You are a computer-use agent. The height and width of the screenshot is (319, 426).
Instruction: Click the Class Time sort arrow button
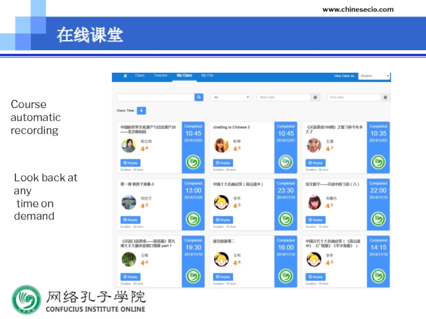(142, 111)
